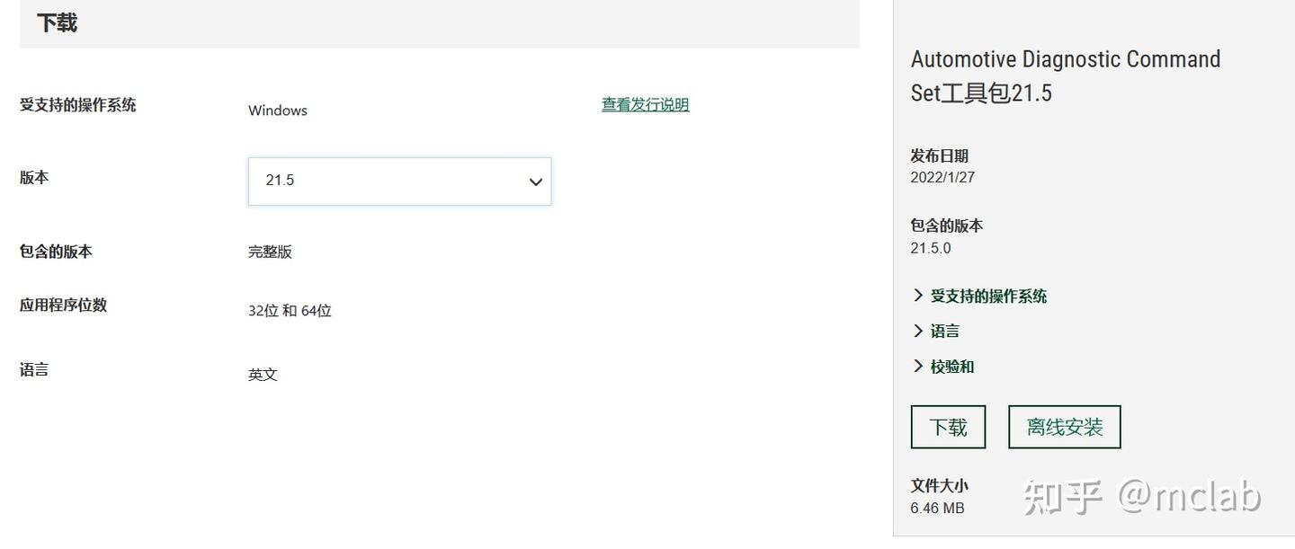
Task: Click the Windows operating system value
Action: 278,111
